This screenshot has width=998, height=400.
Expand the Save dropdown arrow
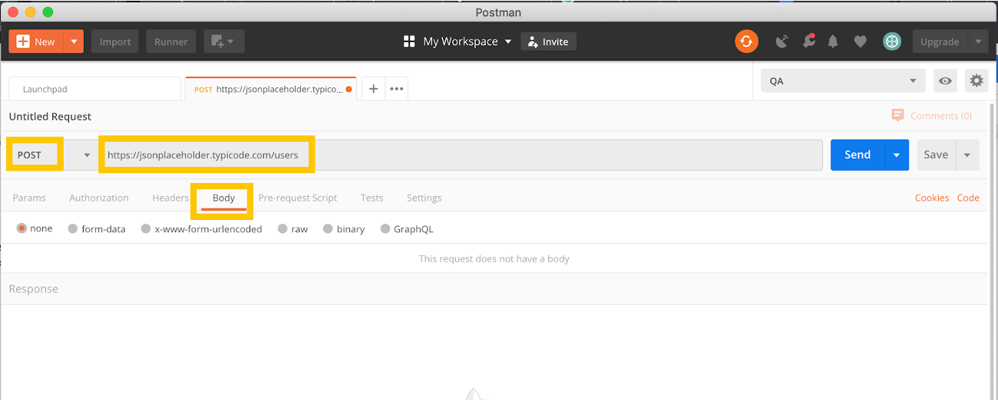pos(967,155)
